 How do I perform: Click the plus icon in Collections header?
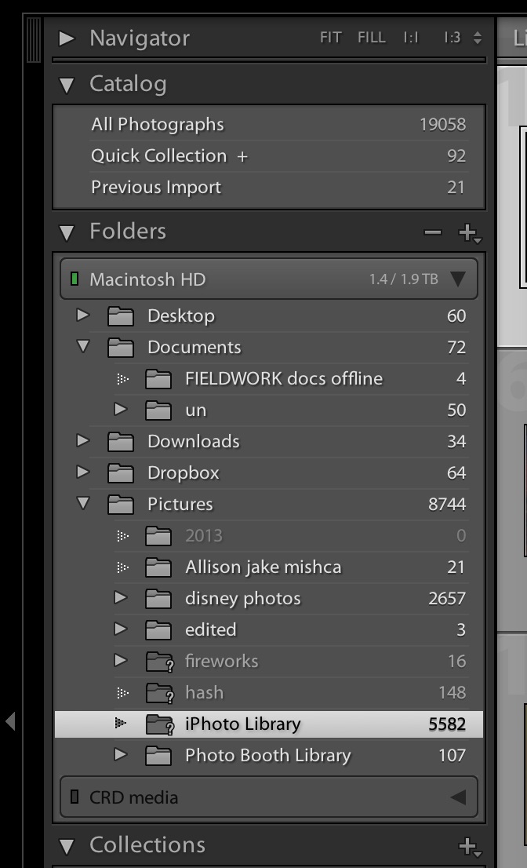(x=468, y=845)
